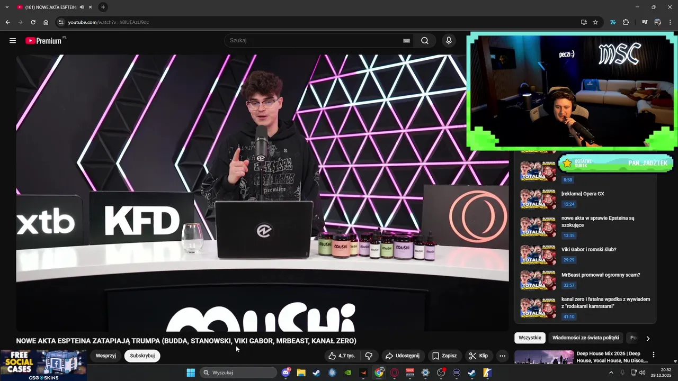Open the YouTube hamburger guide menu
678x381 pixels.
(x=13, y=41)
